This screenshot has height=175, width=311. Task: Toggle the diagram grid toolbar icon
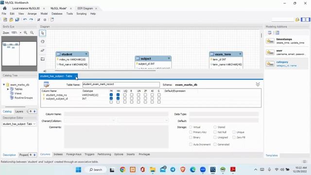(x=39, y=19)
